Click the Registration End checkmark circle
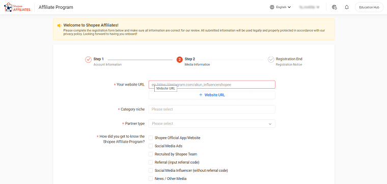Viewport: 387px width, 184px height. (x=271, y=60)
